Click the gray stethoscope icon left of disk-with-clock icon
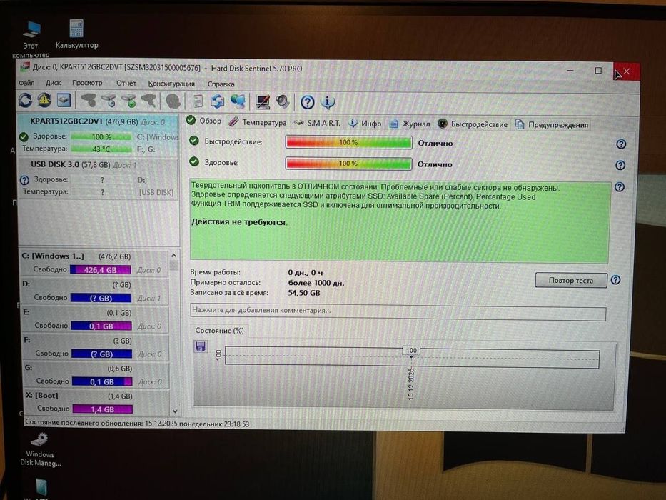Image resolution: width=666 pixels, height=500 pixels. point(89,101)
